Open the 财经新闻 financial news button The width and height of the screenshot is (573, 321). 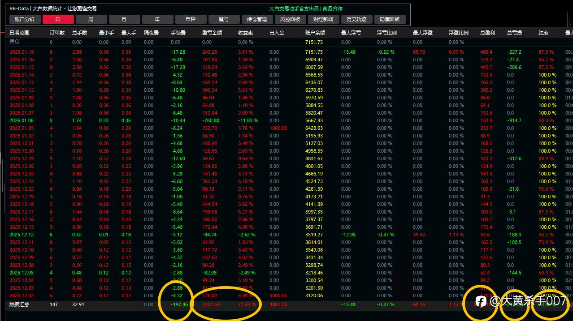click(x=323, y=19)
